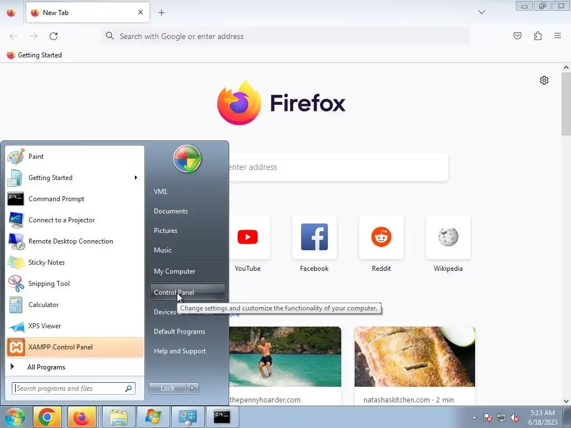Click the Windows Start orb
This screenshot has height=428, width=571.
click(x=14, y=417)
